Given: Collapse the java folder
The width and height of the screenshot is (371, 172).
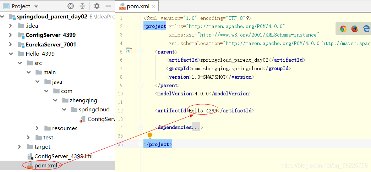Looking at the screenshot, I should [x=37, y=82].
